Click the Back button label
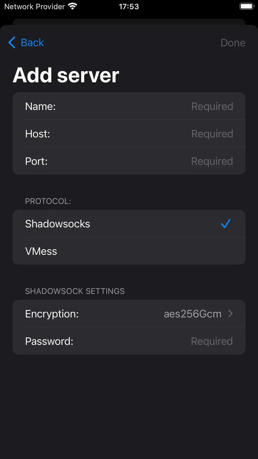The image size is (258, 459). click(32, 42)
